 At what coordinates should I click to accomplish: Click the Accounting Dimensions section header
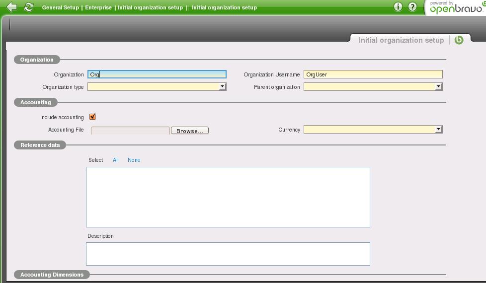click(x=52, y=275)
